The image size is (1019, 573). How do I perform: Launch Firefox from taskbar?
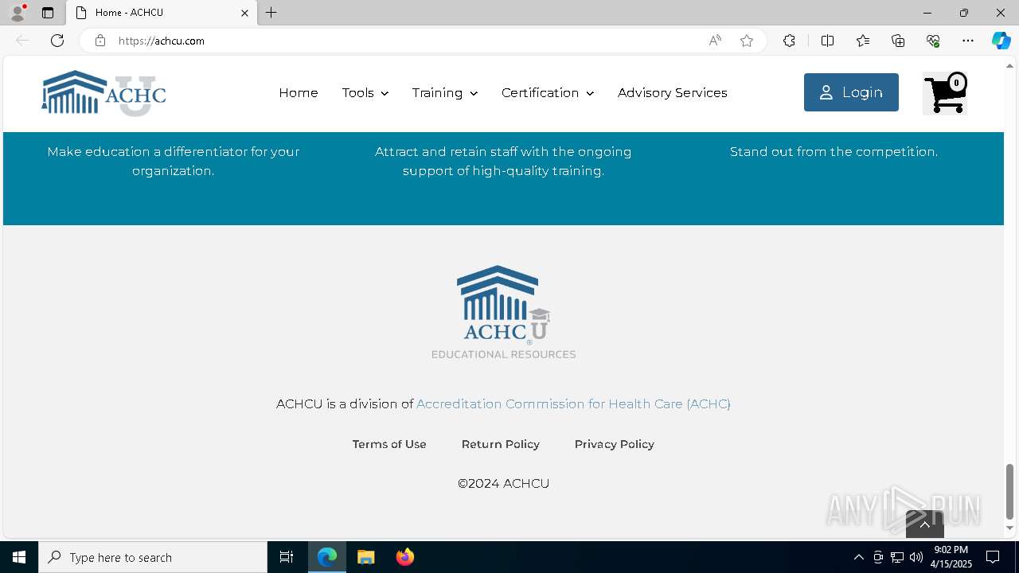[x=405, y=557]
